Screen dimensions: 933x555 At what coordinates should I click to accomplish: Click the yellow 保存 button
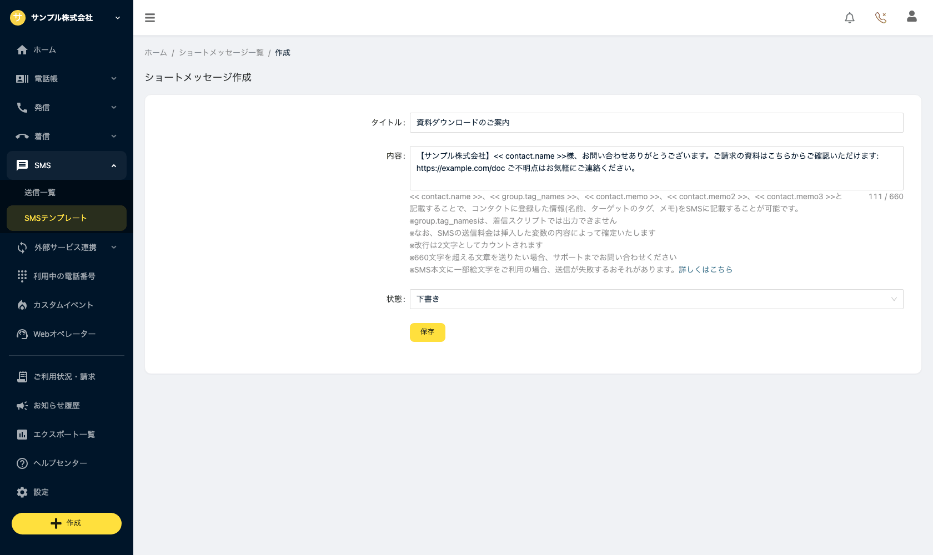pyautogui.click(x=428, y=332)
